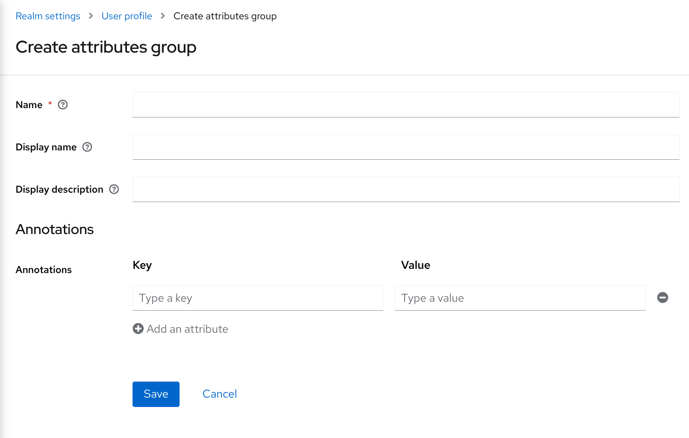Viewport: 689px width, 438px height.
Task: Click the question mark icon next to Name
Action: click(x=63, y=104)
